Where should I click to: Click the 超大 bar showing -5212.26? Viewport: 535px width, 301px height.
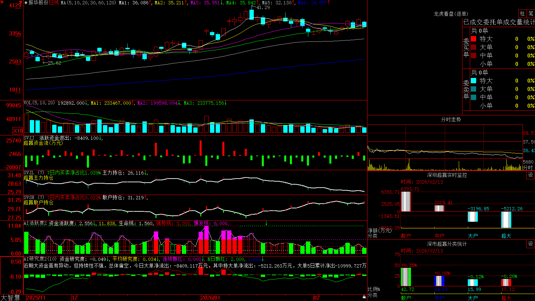point(506,220)
